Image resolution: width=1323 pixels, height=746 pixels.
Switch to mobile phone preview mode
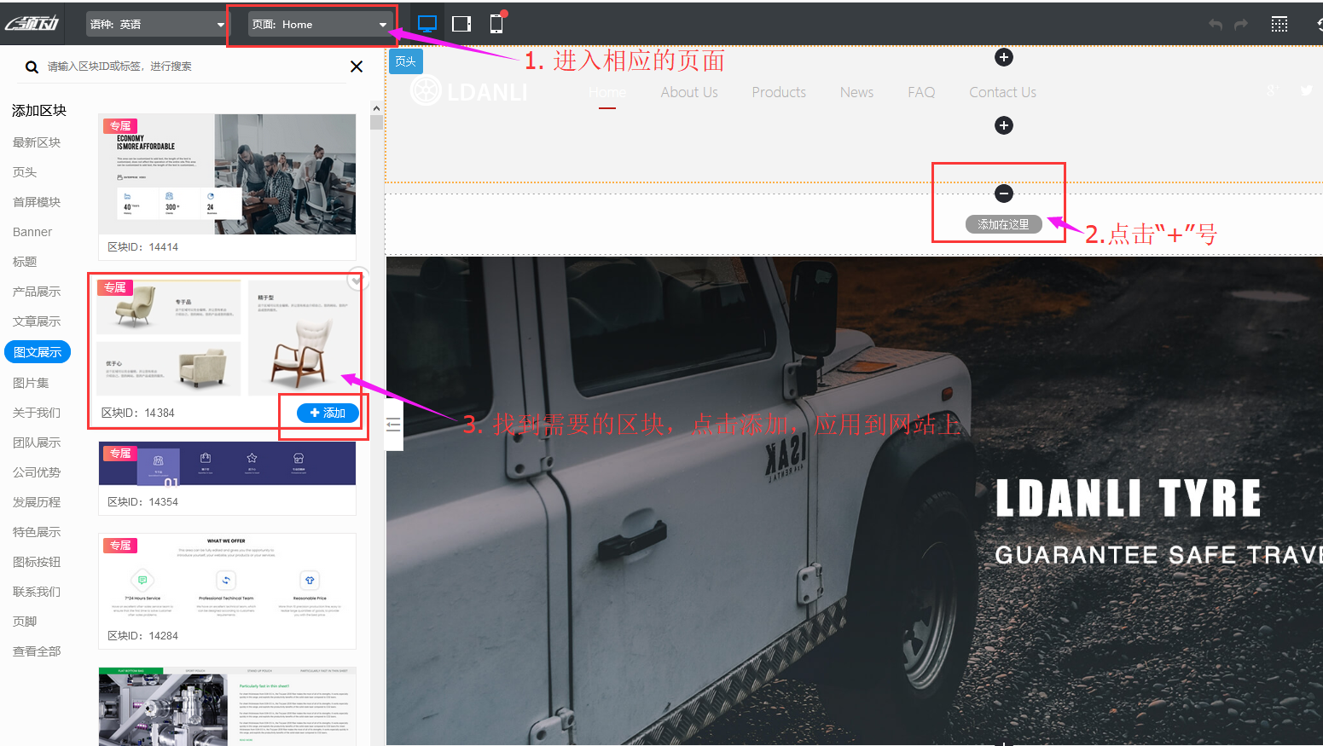click(x=496, y=24)
